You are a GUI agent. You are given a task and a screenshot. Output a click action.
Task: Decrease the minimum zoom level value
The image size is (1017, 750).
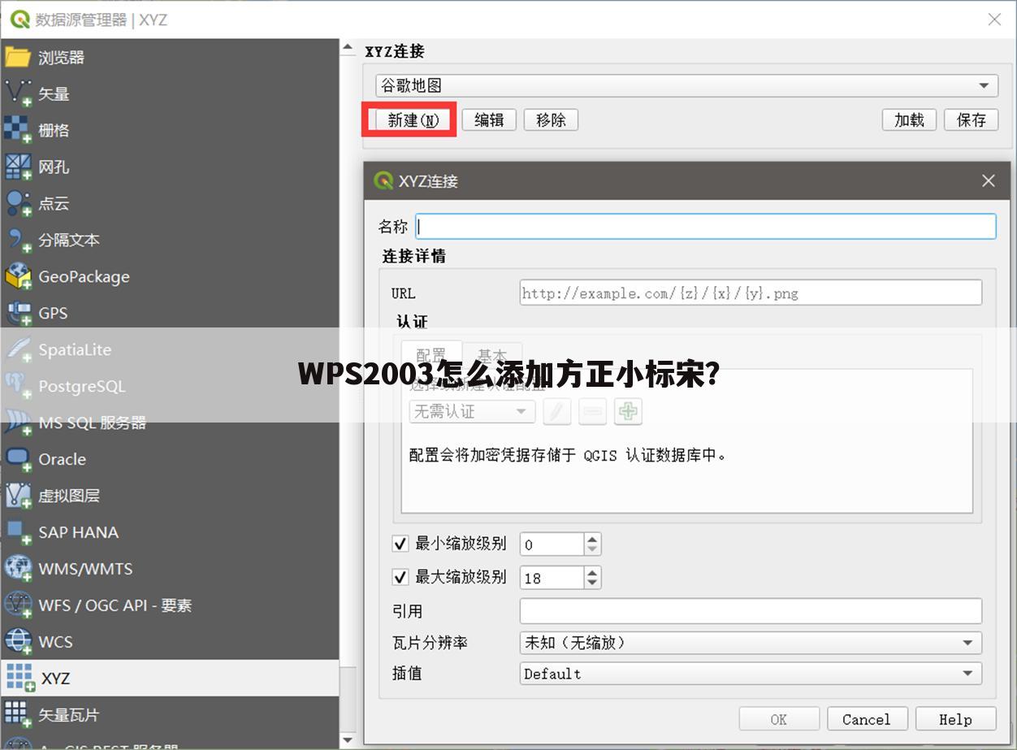pos(592,550)
